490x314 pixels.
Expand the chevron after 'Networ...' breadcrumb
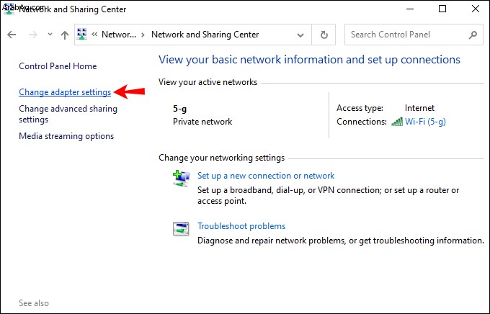pos(143,35)
